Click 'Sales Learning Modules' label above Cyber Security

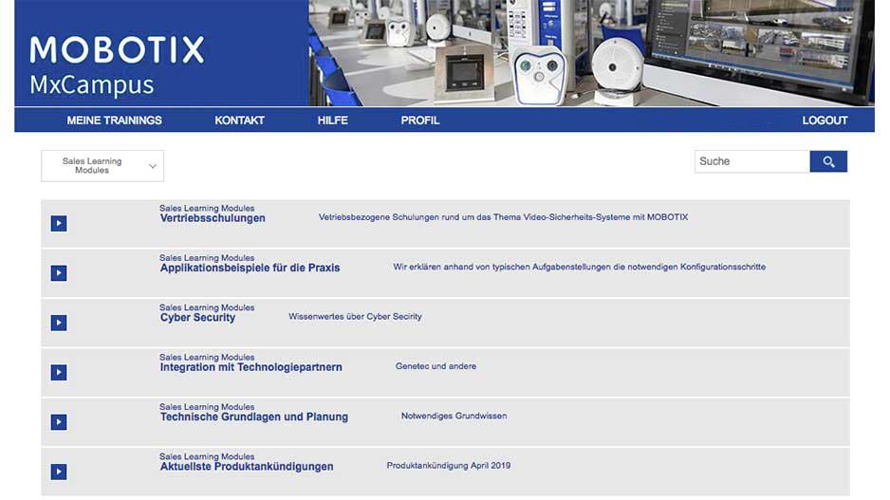[207, 307]
